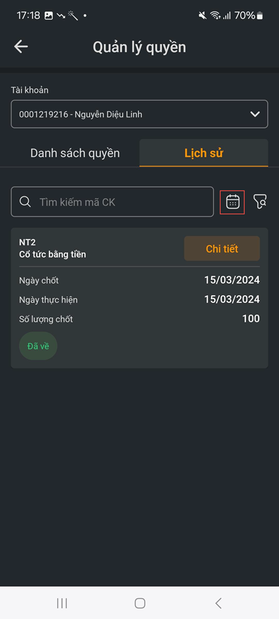279x619 pixels.
Task: Tap Android system back chevron
Action: click(x=218, y=603)
